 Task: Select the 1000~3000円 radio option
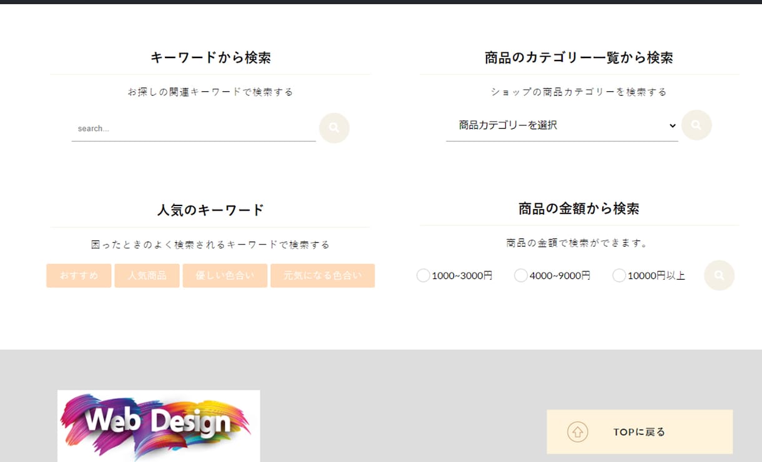pos(423,275)
